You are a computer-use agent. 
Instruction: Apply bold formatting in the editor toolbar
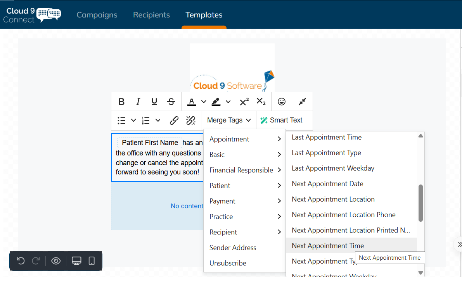click(121, 101)
